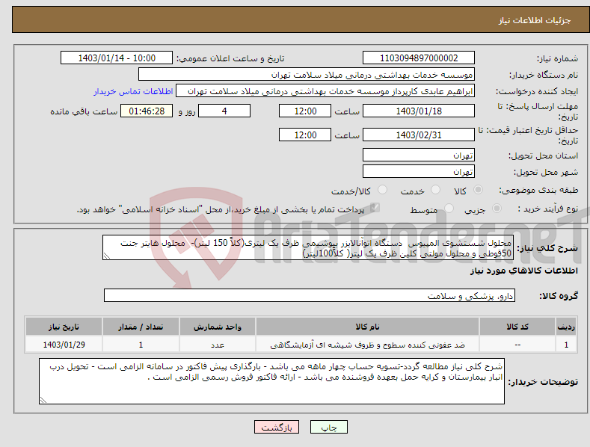590x447 pixels.
Task: Click the واحد شمارش column header
Action: [x=218, y=327]
